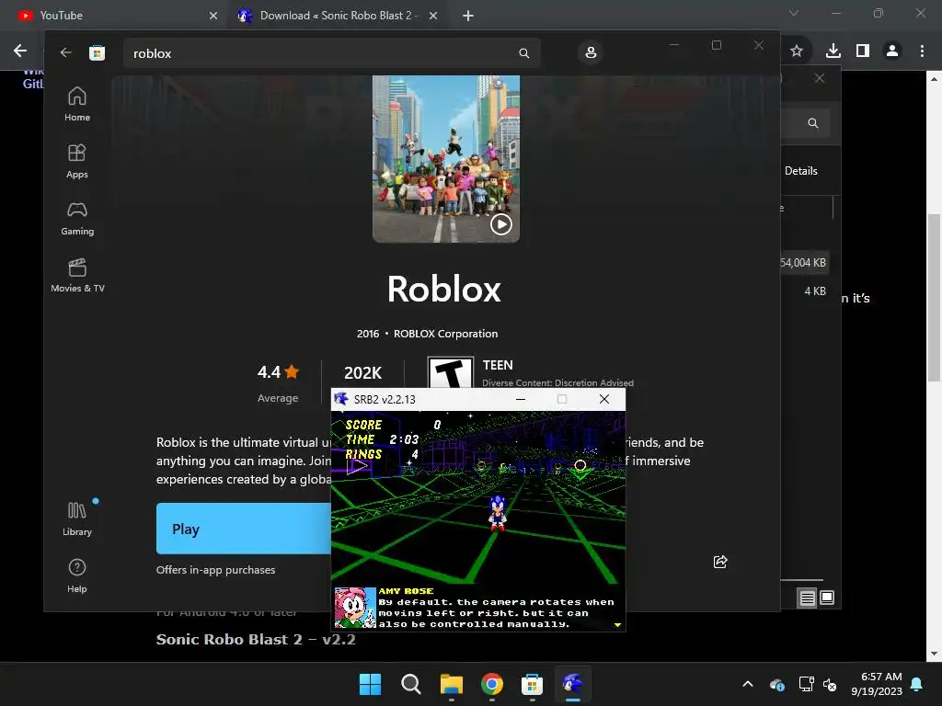Viewport: 942px width, 706px height.
Task: Open Chrome downloads icon
Action: tap(833, 51)
